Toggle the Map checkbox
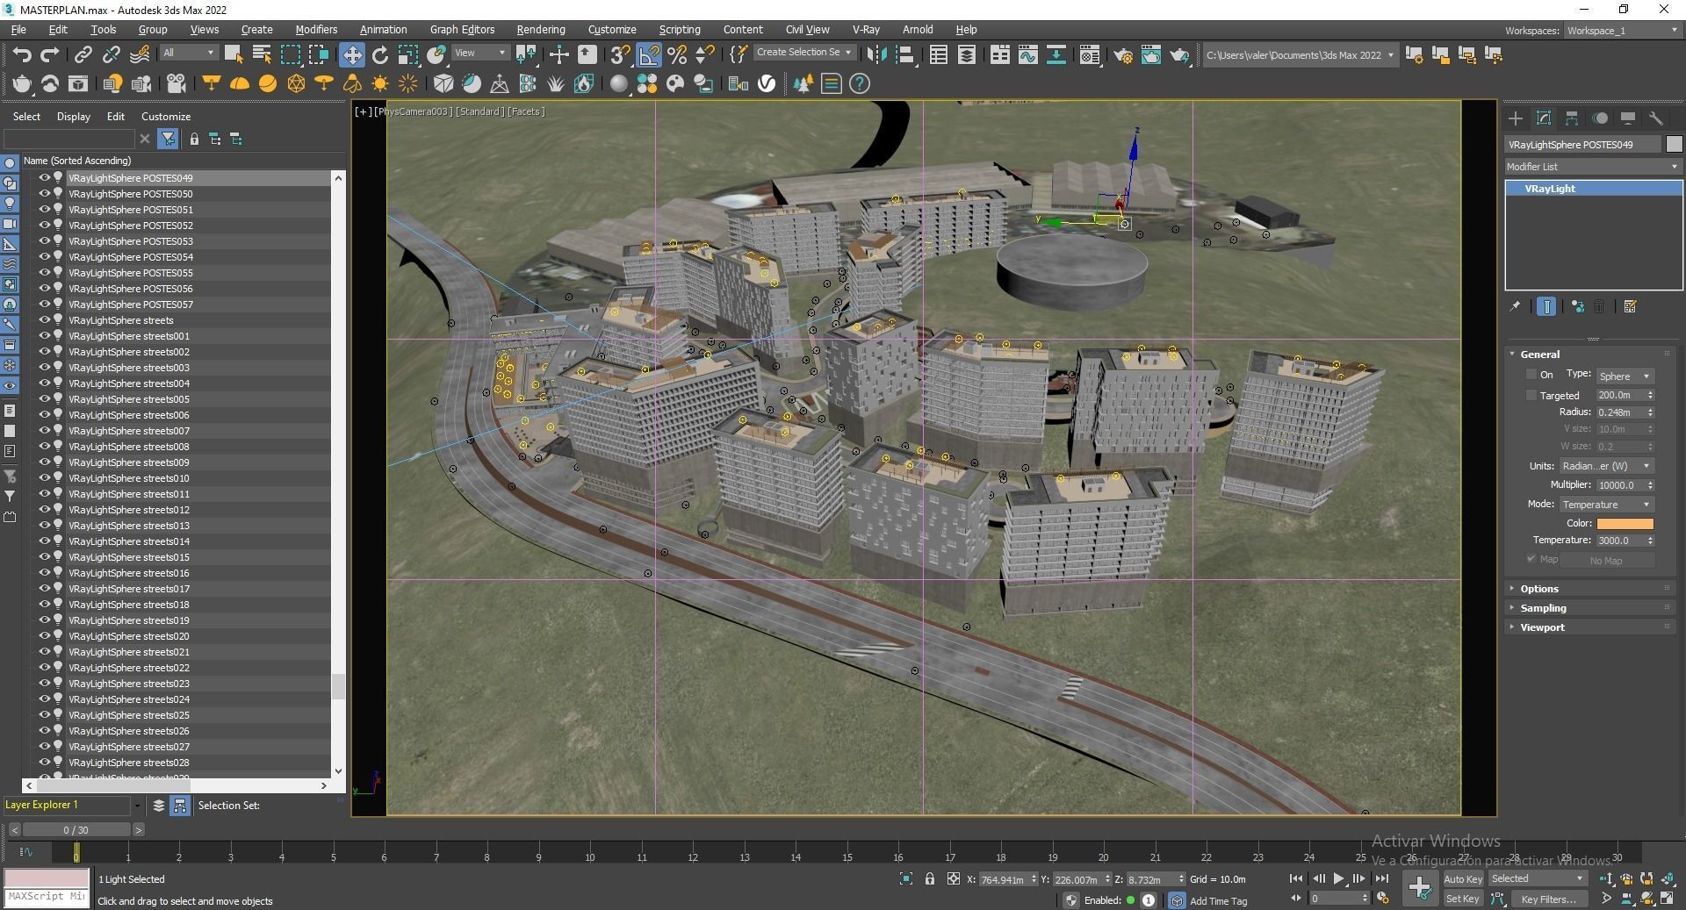 pyautogui.click(x=1531, y=559)
